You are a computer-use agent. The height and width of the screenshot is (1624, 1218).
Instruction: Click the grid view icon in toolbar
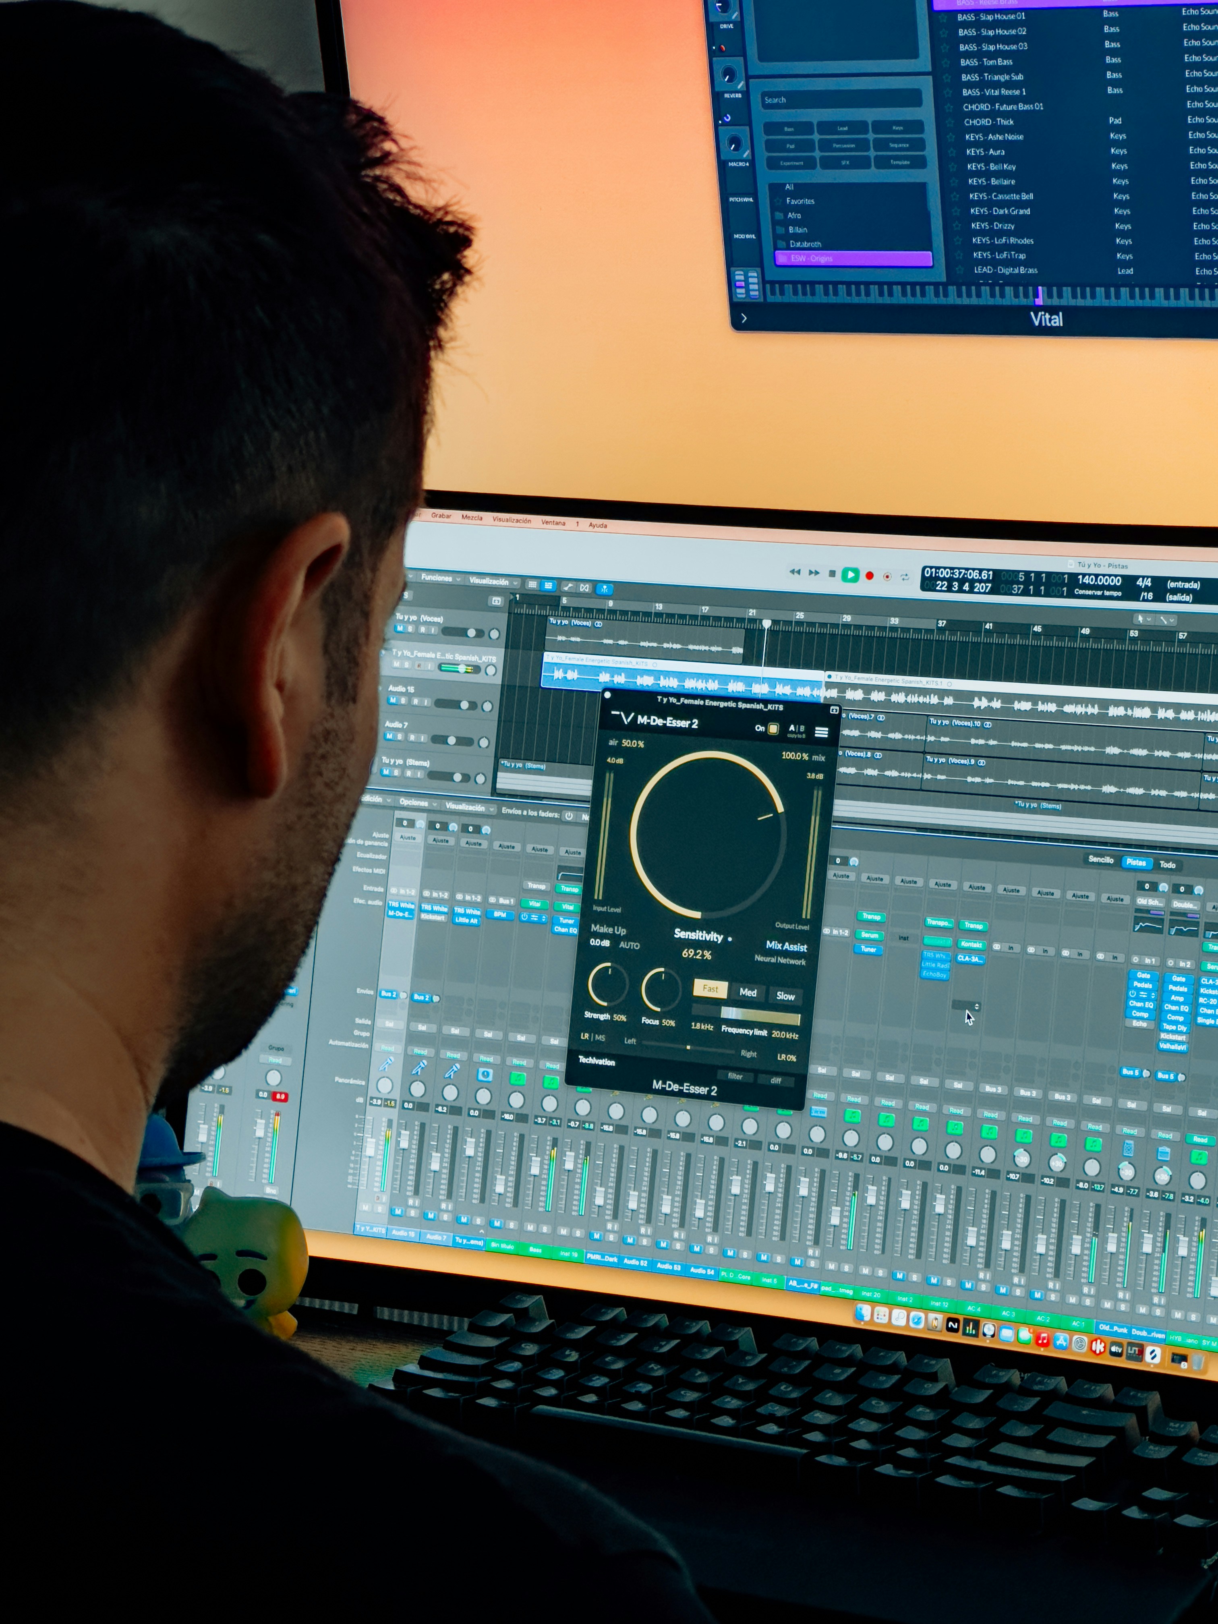pyautogui.click(x=533, y=584)
